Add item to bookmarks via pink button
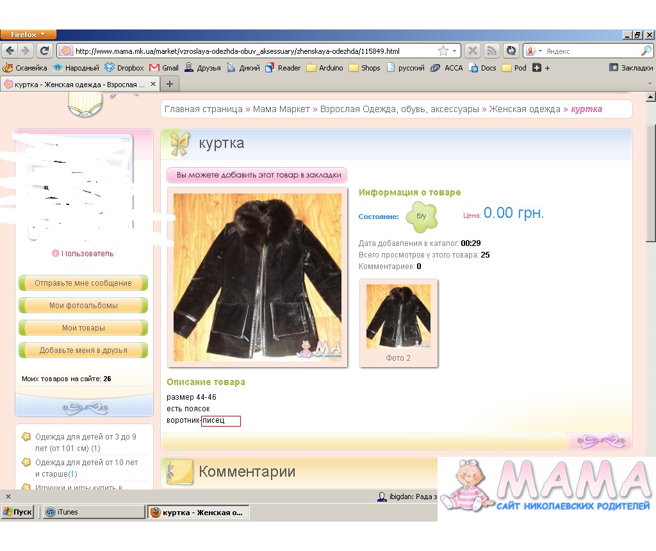Viewport: 656px width, 551px height. [257, 175]
